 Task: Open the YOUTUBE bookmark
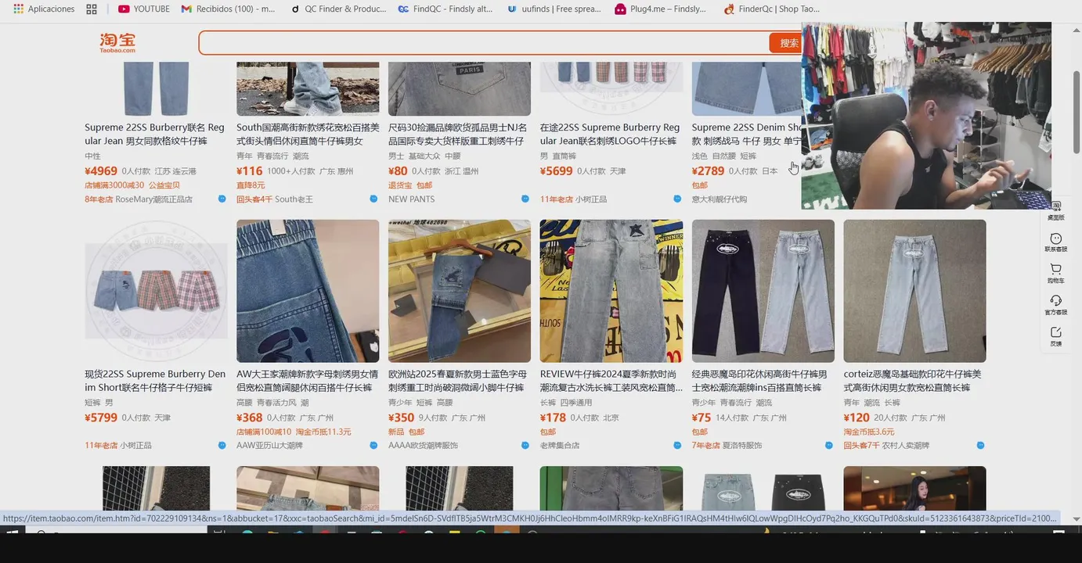click(144, 9)
